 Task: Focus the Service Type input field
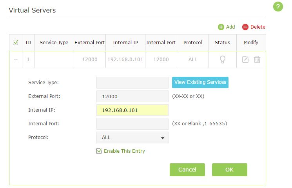click(132, 83)
